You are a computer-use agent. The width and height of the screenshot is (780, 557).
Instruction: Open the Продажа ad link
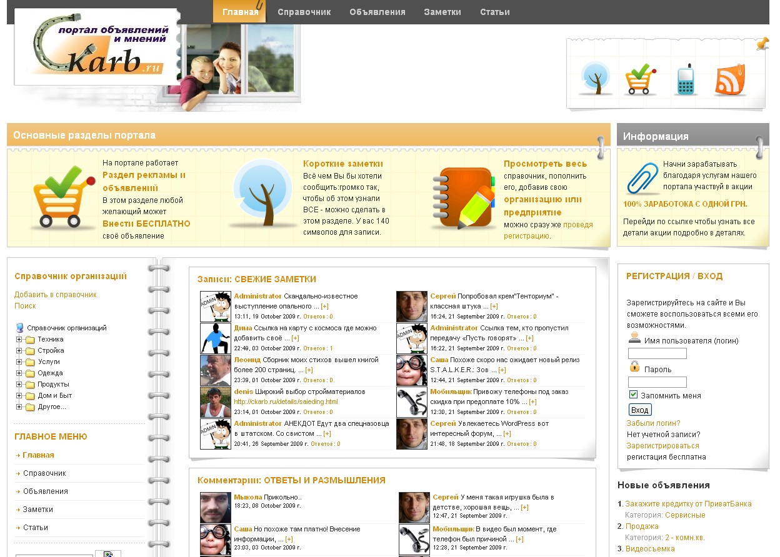tap(642, 526)
